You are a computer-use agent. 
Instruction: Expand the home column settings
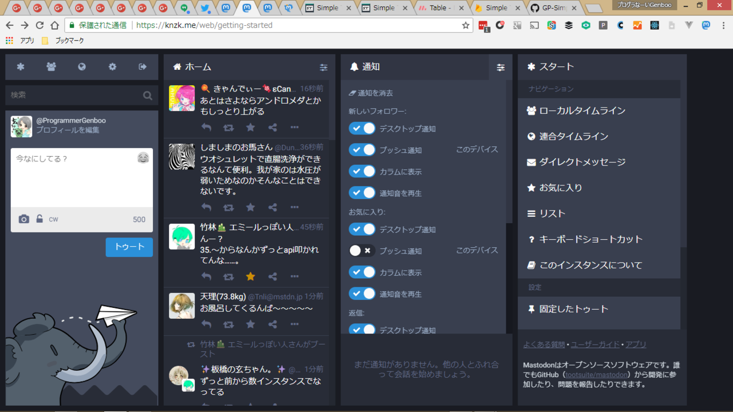(x=324, y=68)
